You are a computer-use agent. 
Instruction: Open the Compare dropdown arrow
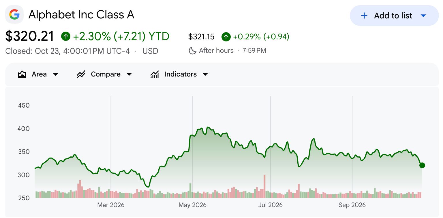[x=129, y=74]
